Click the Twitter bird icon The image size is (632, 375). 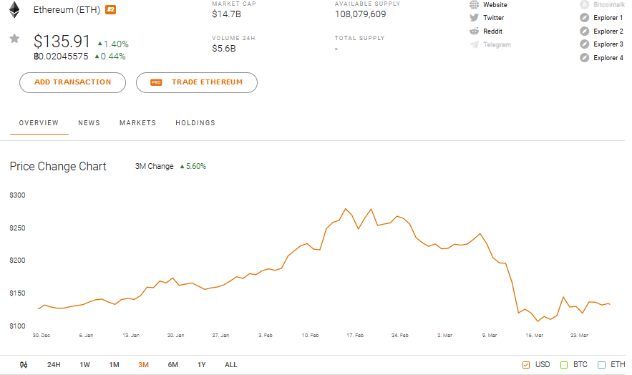pyautogui.click(x=474, y=18)
